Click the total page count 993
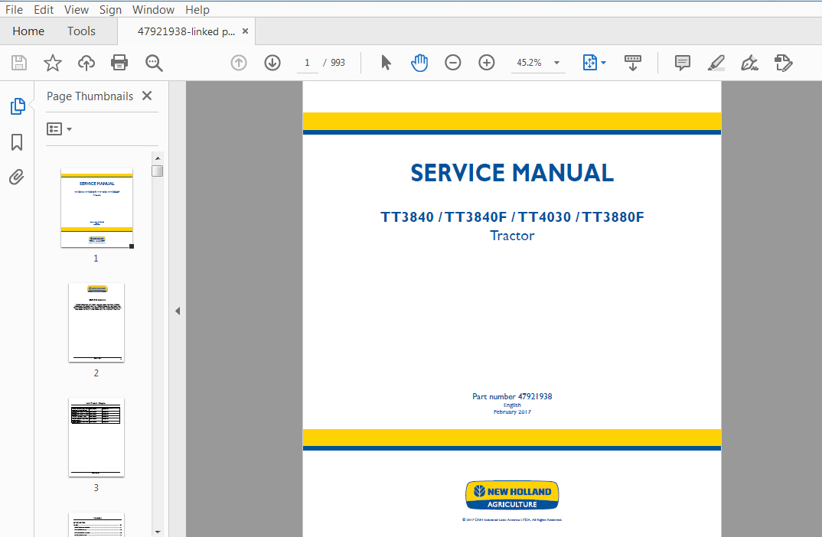This screenshot has height=537, width=822. [338, 63]
